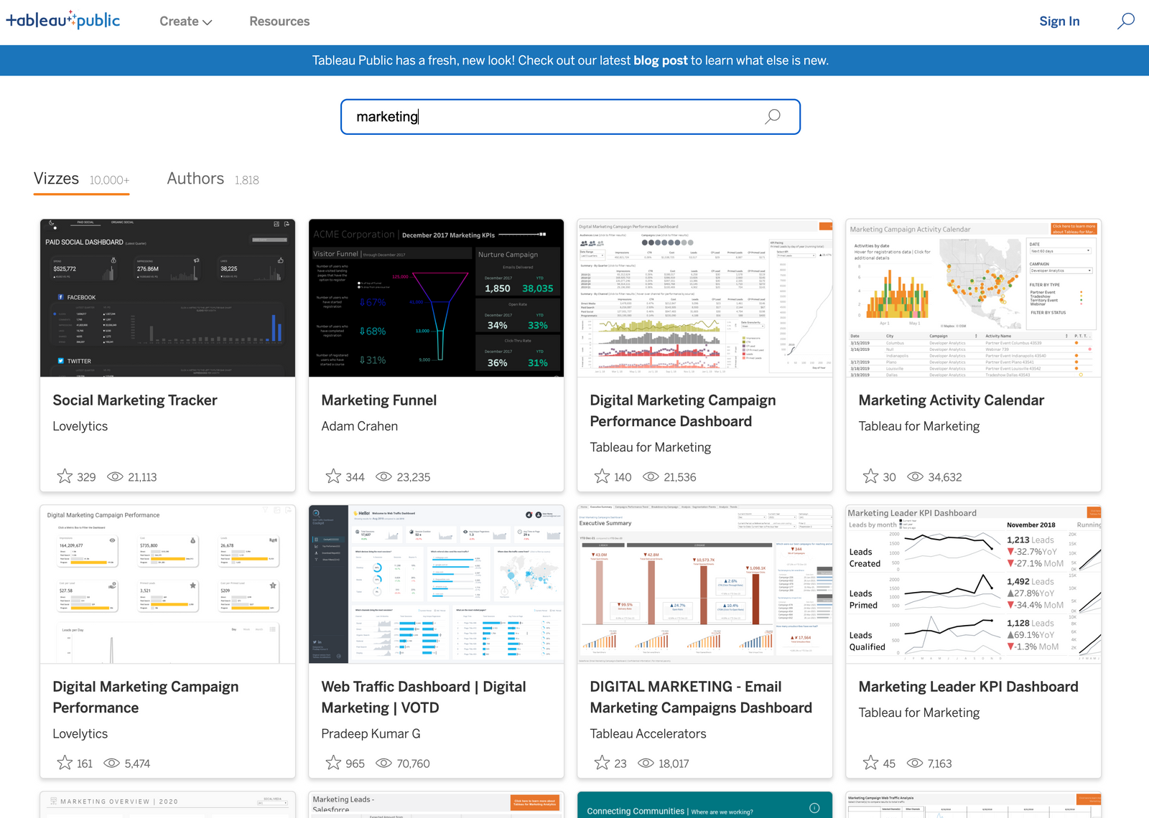Click the Sign In link
Viewport: 1149px width, 818px height.
(x=1059, y=22)
